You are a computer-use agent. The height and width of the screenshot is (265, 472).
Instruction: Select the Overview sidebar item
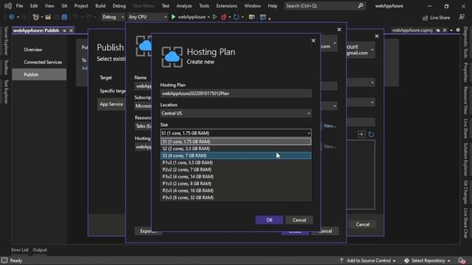point(32,49)
